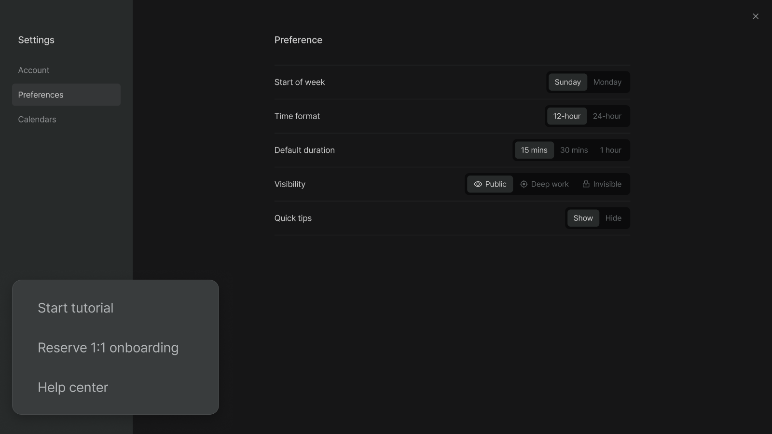Choose Start tutorial from popup menu
Image resolution: width=772 pixels, height=434 pixels.
pyautogui.click(x=115, y=308)
